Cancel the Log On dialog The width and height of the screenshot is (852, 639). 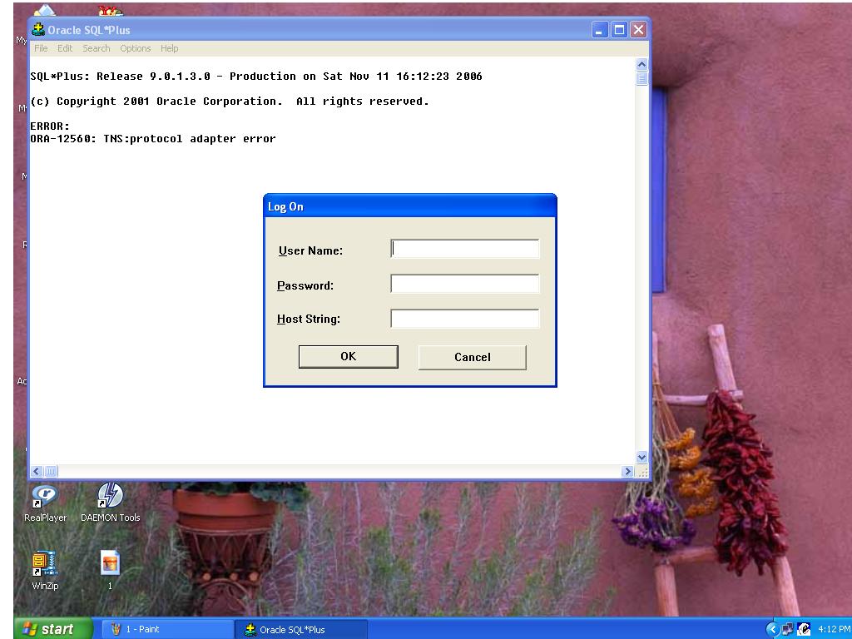click(x=472, y=357)
